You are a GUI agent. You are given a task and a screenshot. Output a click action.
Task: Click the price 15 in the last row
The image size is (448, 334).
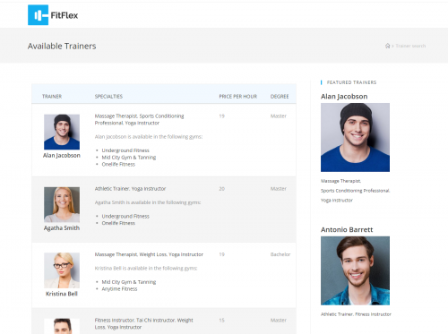[221, 321]
